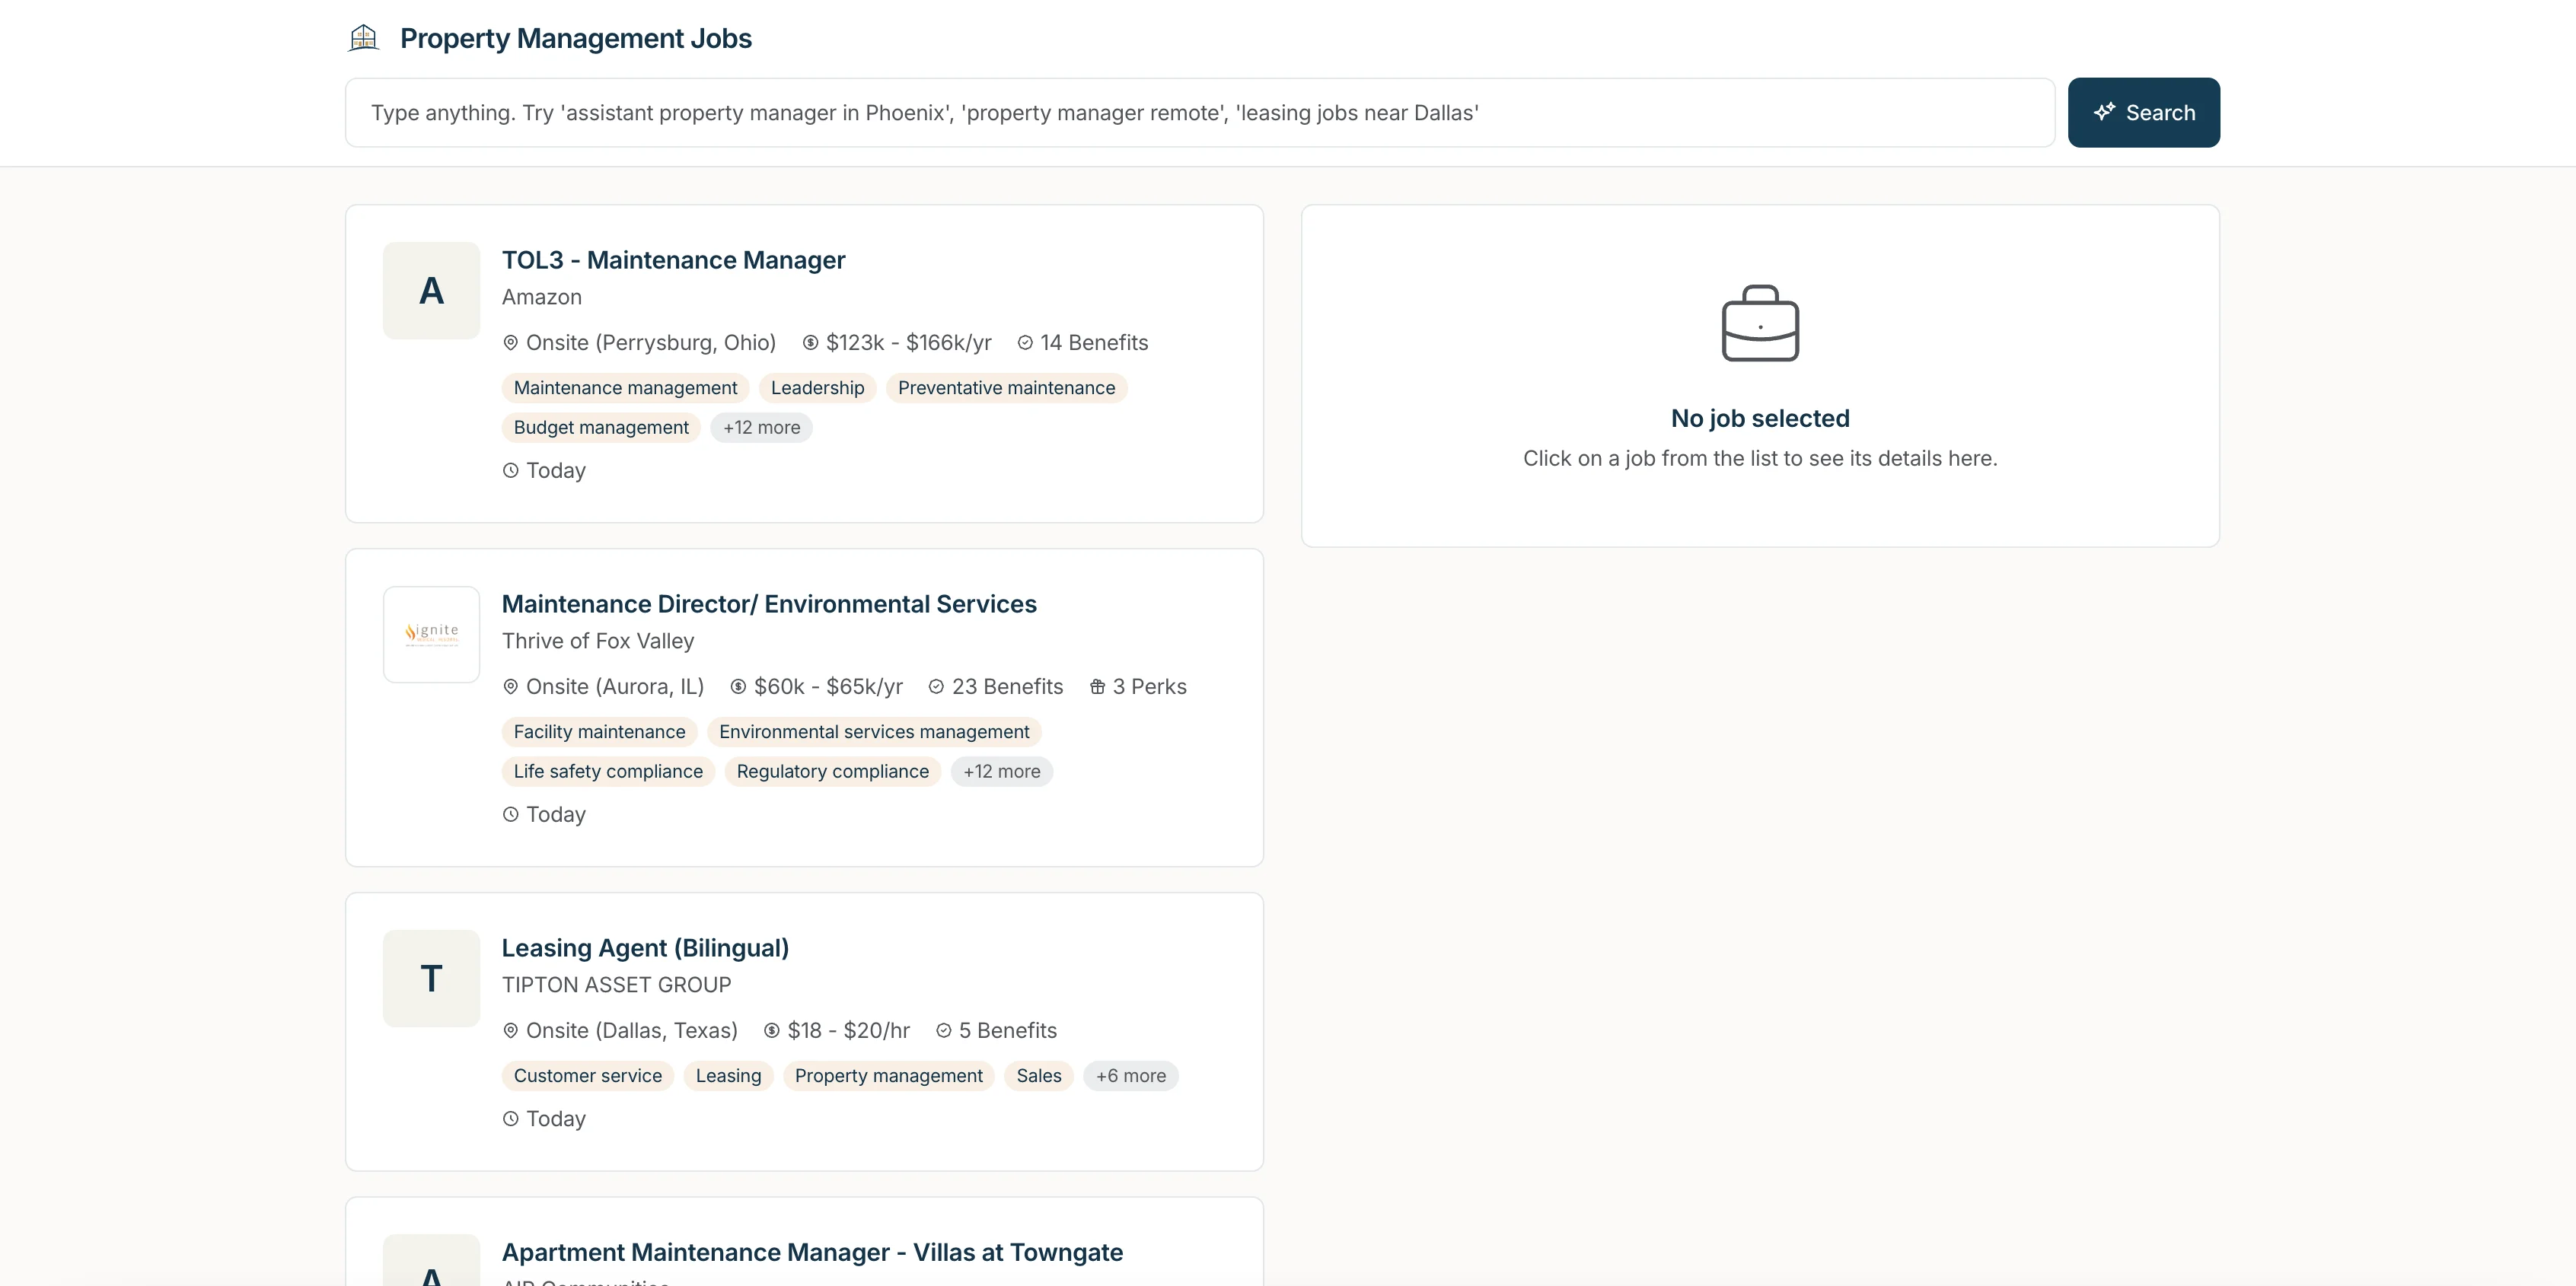Click the clock icon next to Today on TOL3 card
2576x1286 pixels.
tap(510, 470)
